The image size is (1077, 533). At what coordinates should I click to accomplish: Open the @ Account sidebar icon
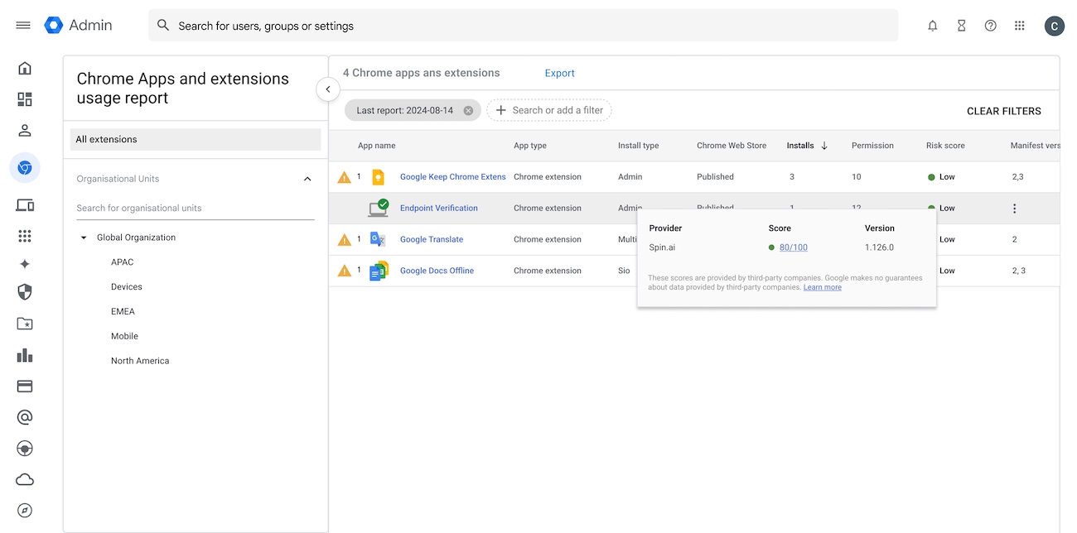[x=25, y=417]
